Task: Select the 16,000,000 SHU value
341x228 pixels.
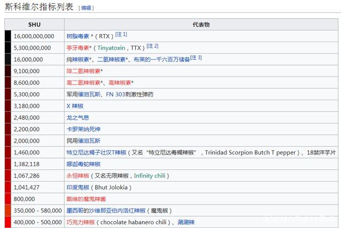Action: point(28,60)
